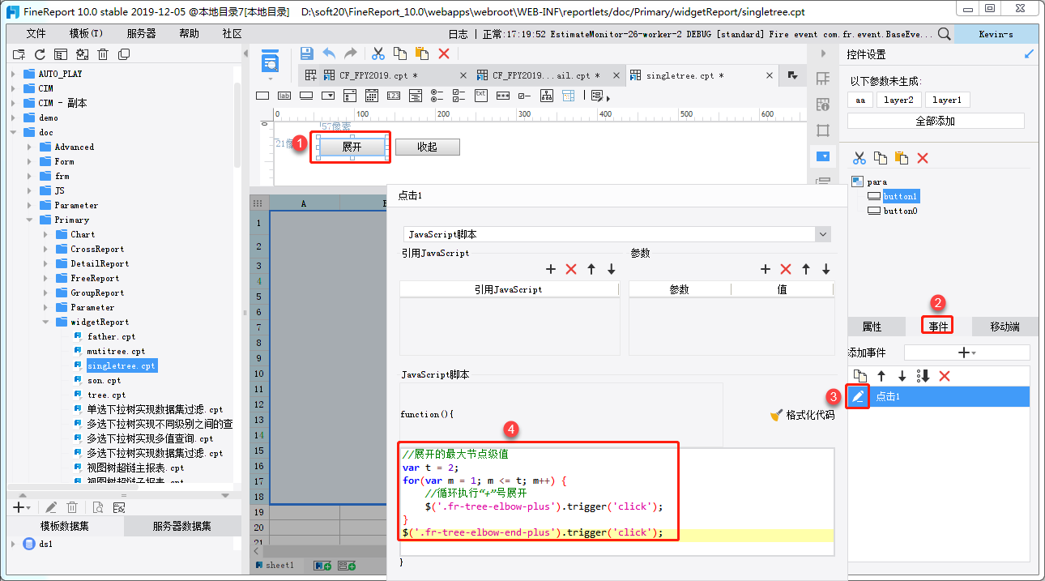Click the trash icon above the file tree
1045x581 pixels.
coord(103,54)
